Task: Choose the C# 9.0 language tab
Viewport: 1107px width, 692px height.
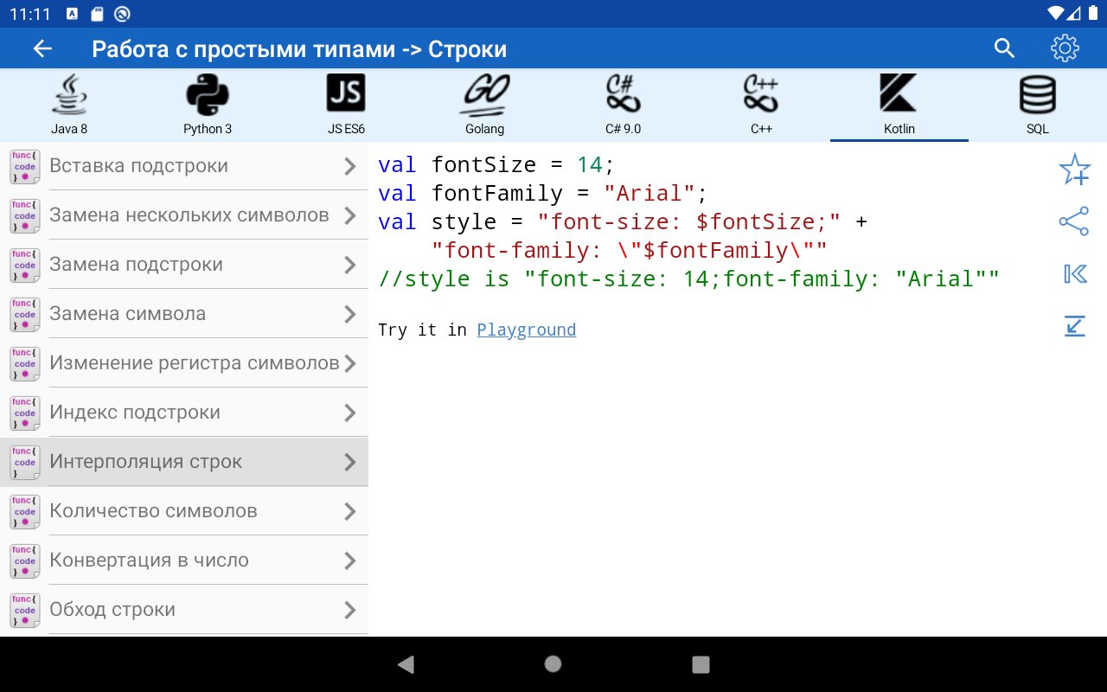Action: pyautogui.click(x=623, y=105)
